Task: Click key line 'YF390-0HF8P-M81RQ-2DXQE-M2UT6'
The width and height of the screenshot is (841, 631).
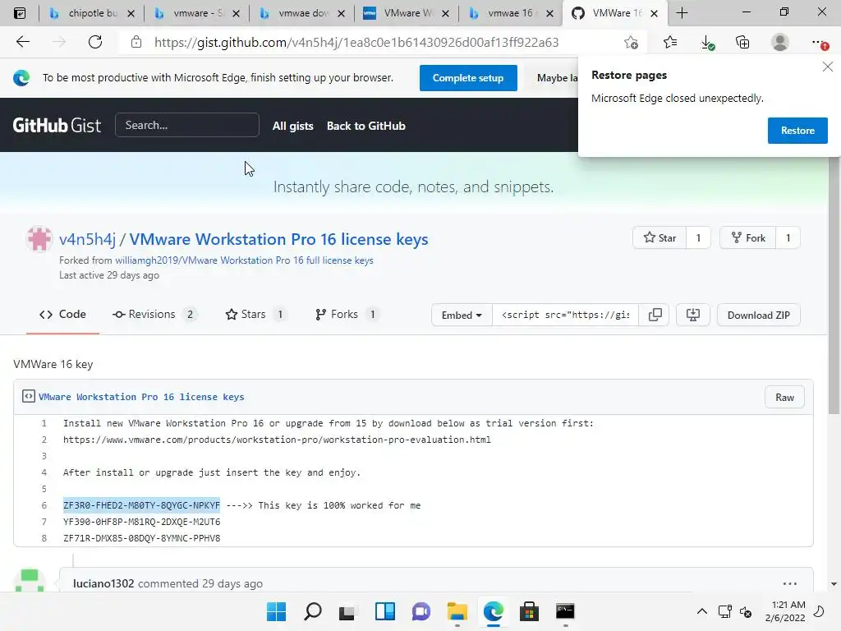Action: [x=141, y=522]
